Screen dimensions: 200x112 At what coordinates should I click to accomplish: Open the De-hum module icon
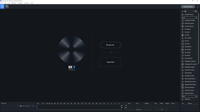click(183, 44)
